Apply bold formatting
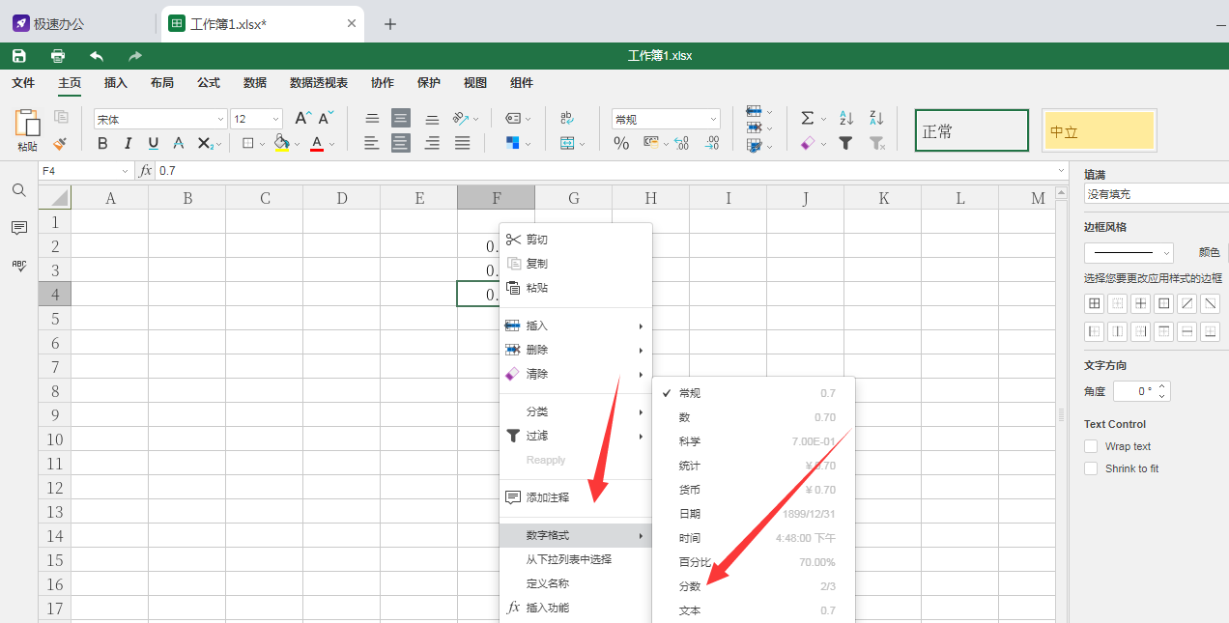Viewport: 1229px width, 623px height. tap(102, 143)
